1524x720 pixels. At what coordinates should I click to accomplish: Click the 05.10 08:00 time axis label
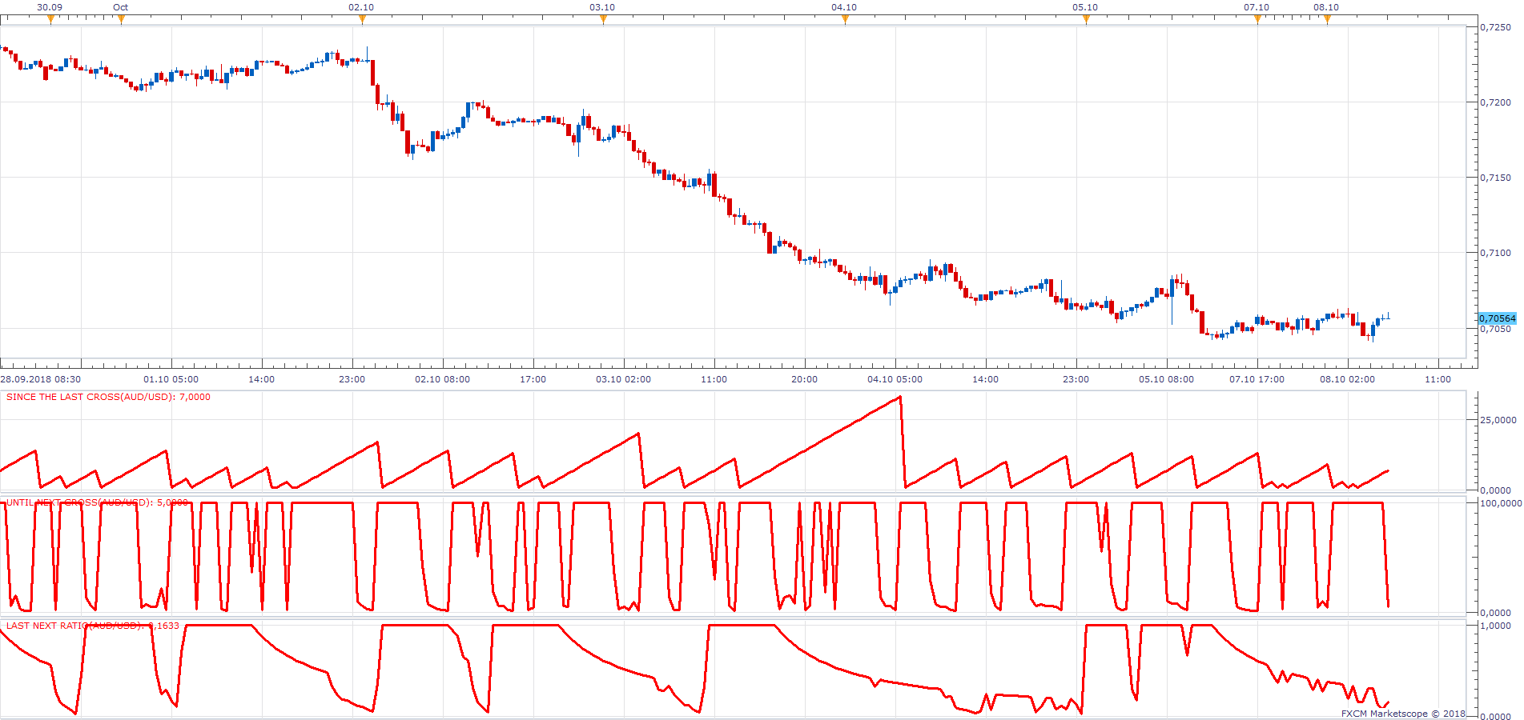1166,379
